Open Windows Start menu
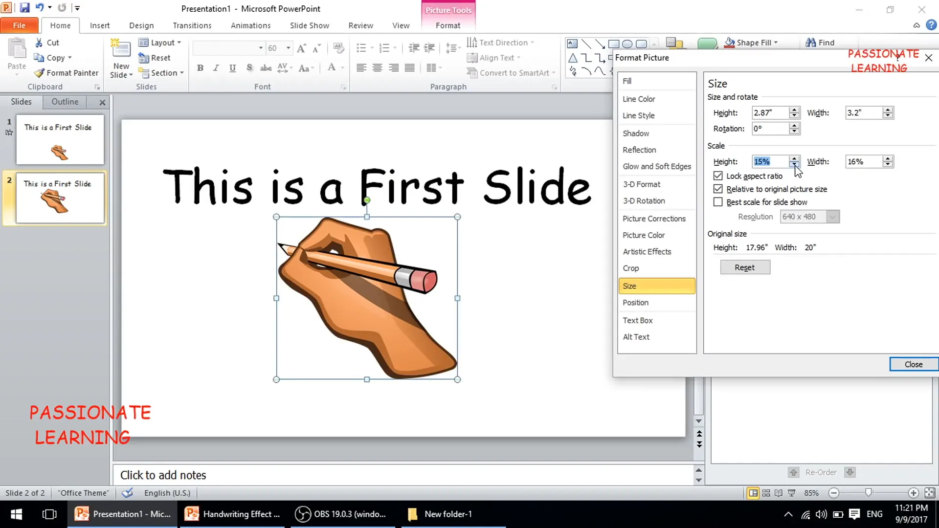 pyautogui.click(x=17, y=514)
